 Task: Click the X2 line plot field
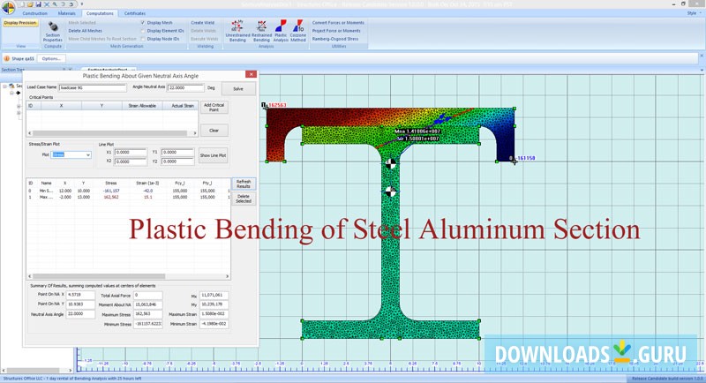(130, 161)
